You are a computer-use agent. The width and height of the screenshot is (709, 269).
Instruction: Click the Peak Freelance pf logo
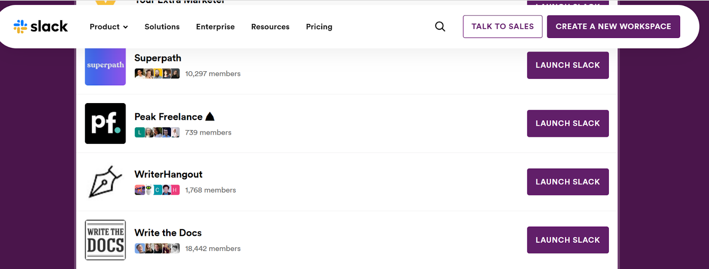pos(105,123)
